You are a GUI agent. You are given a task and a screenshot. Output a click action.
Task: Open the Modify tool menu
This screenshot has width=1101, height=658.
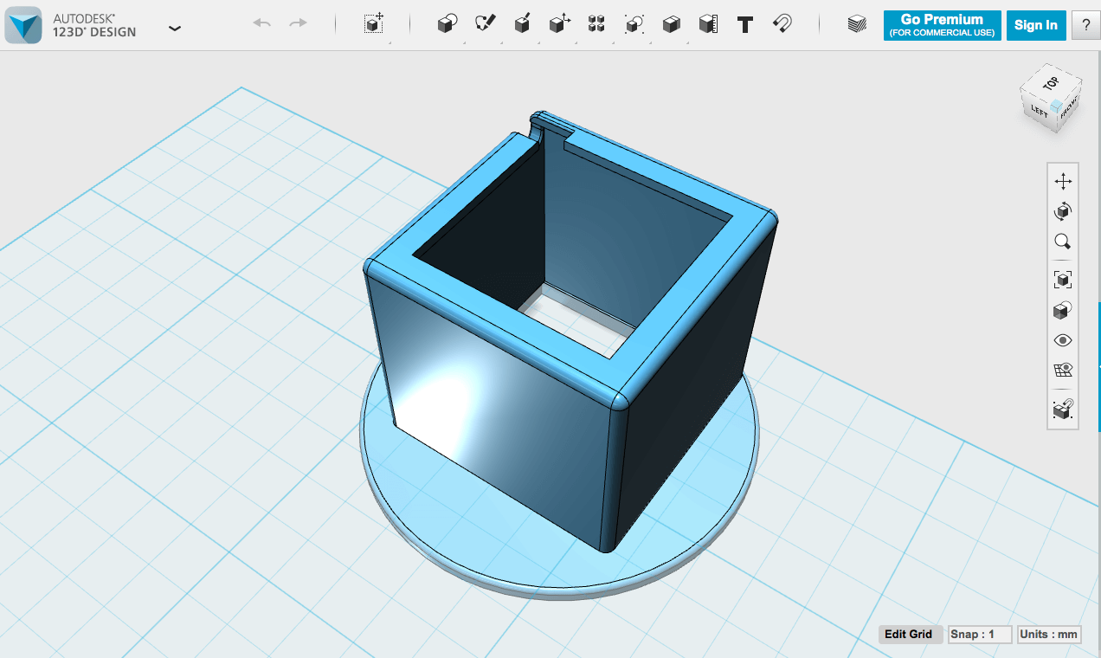(x=560, y=23)
